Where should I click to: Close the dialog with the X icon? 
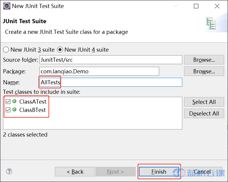pyautogui.click(x=217, y=6)
